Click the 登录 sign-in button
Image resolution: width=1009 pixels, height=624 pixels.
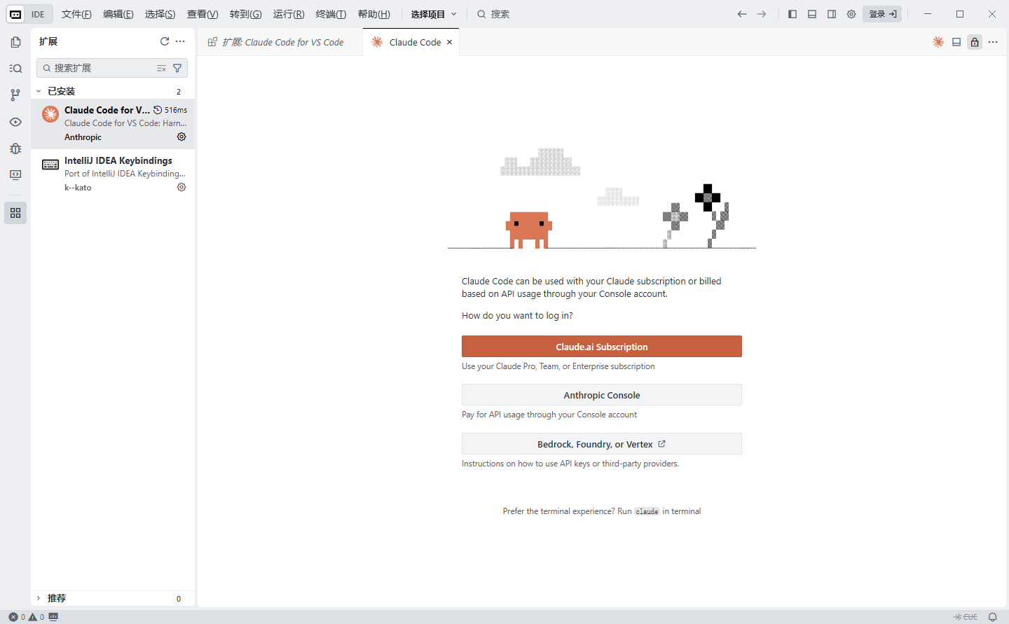click(x=882, y=14)
